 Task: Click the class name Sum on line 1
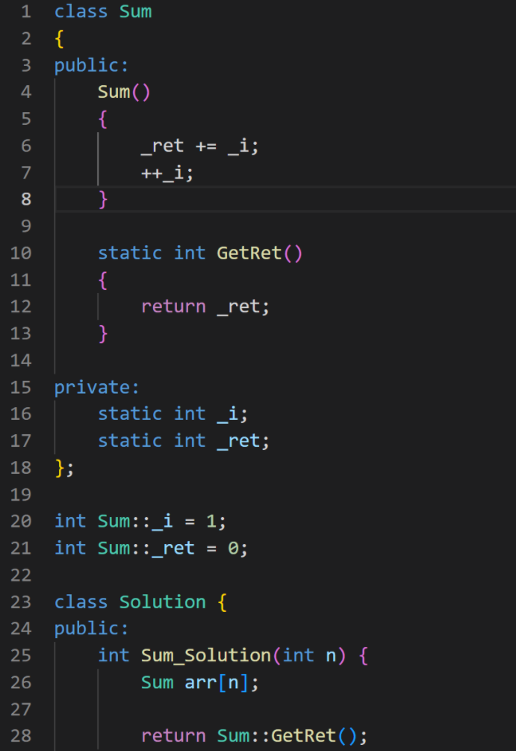[x=135, y=11]
